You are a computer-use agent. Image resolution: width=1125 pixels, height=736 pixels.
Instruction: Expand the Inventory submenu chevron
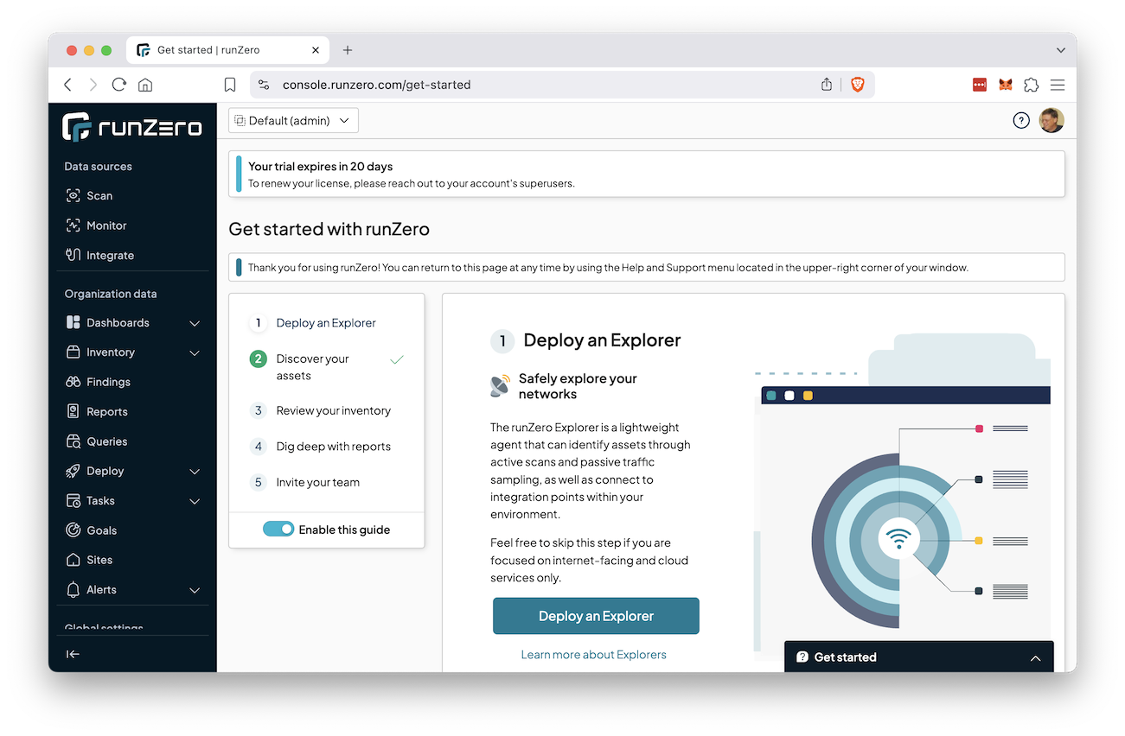tap(195, 352)
